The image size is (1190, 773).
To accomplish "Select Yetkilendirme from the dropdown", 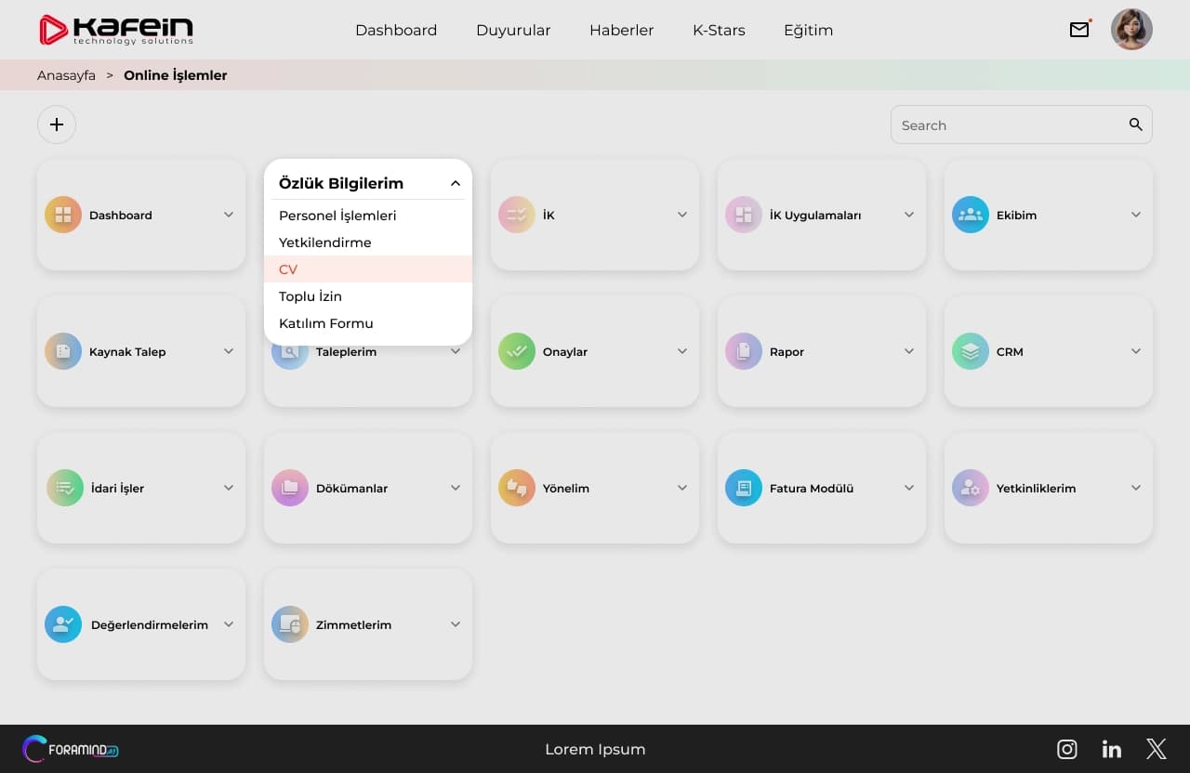I will (x=368, y=242).
